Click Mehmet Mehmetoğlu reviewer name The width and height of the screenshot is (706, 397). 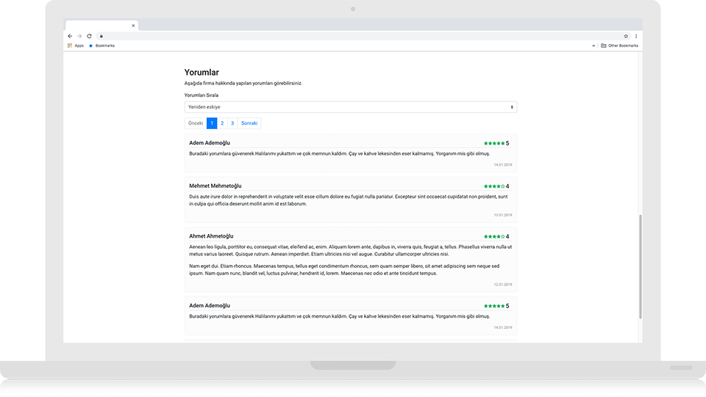pyautogui.click(x=215, y=186)
